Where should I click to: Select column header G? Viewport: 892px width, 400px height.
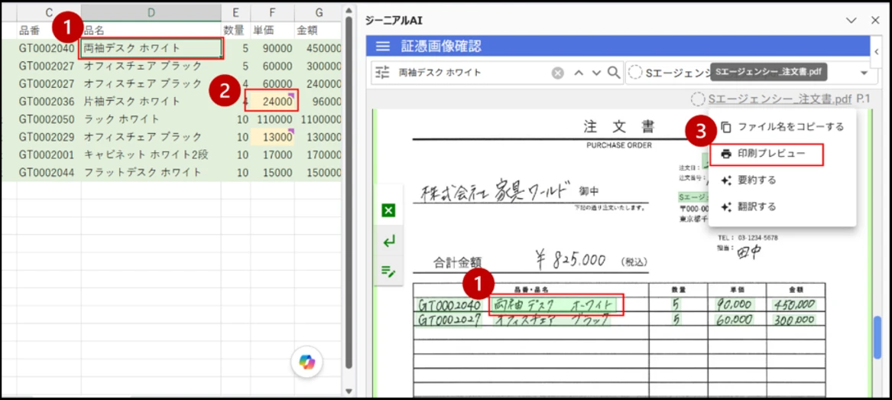tap(318, 12)
